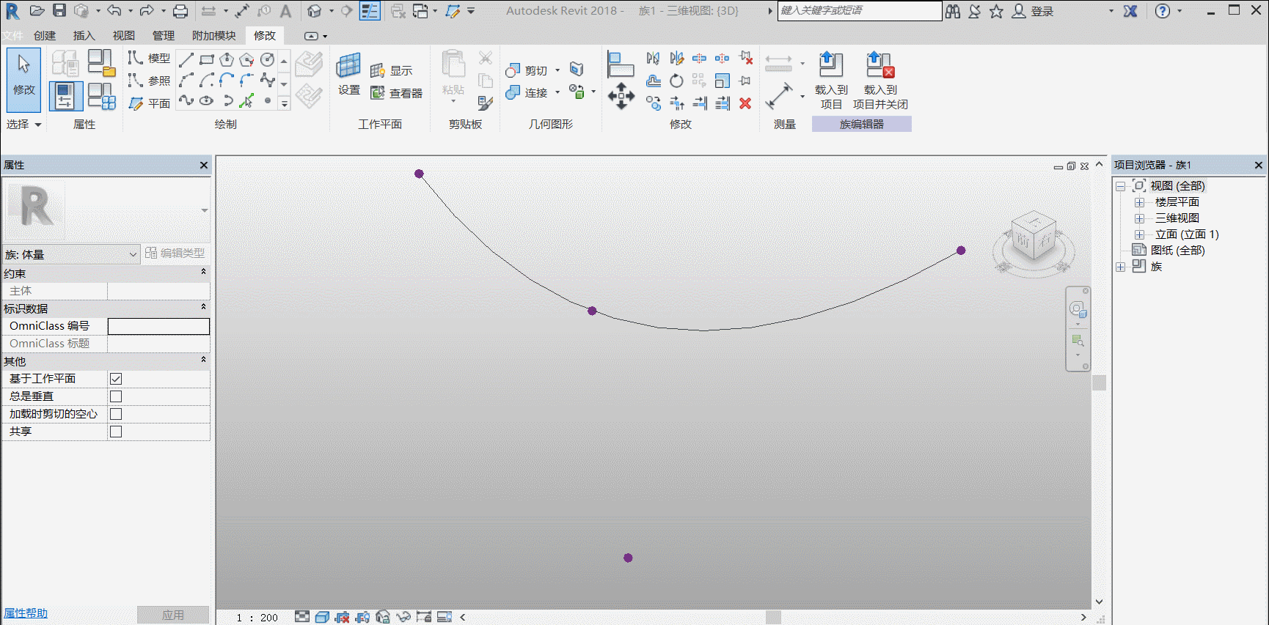The height and width of the screenshot is (625, 1269).
Task: Enable the 加载时剪切的空心 checkbox
Action: [116, 414]
